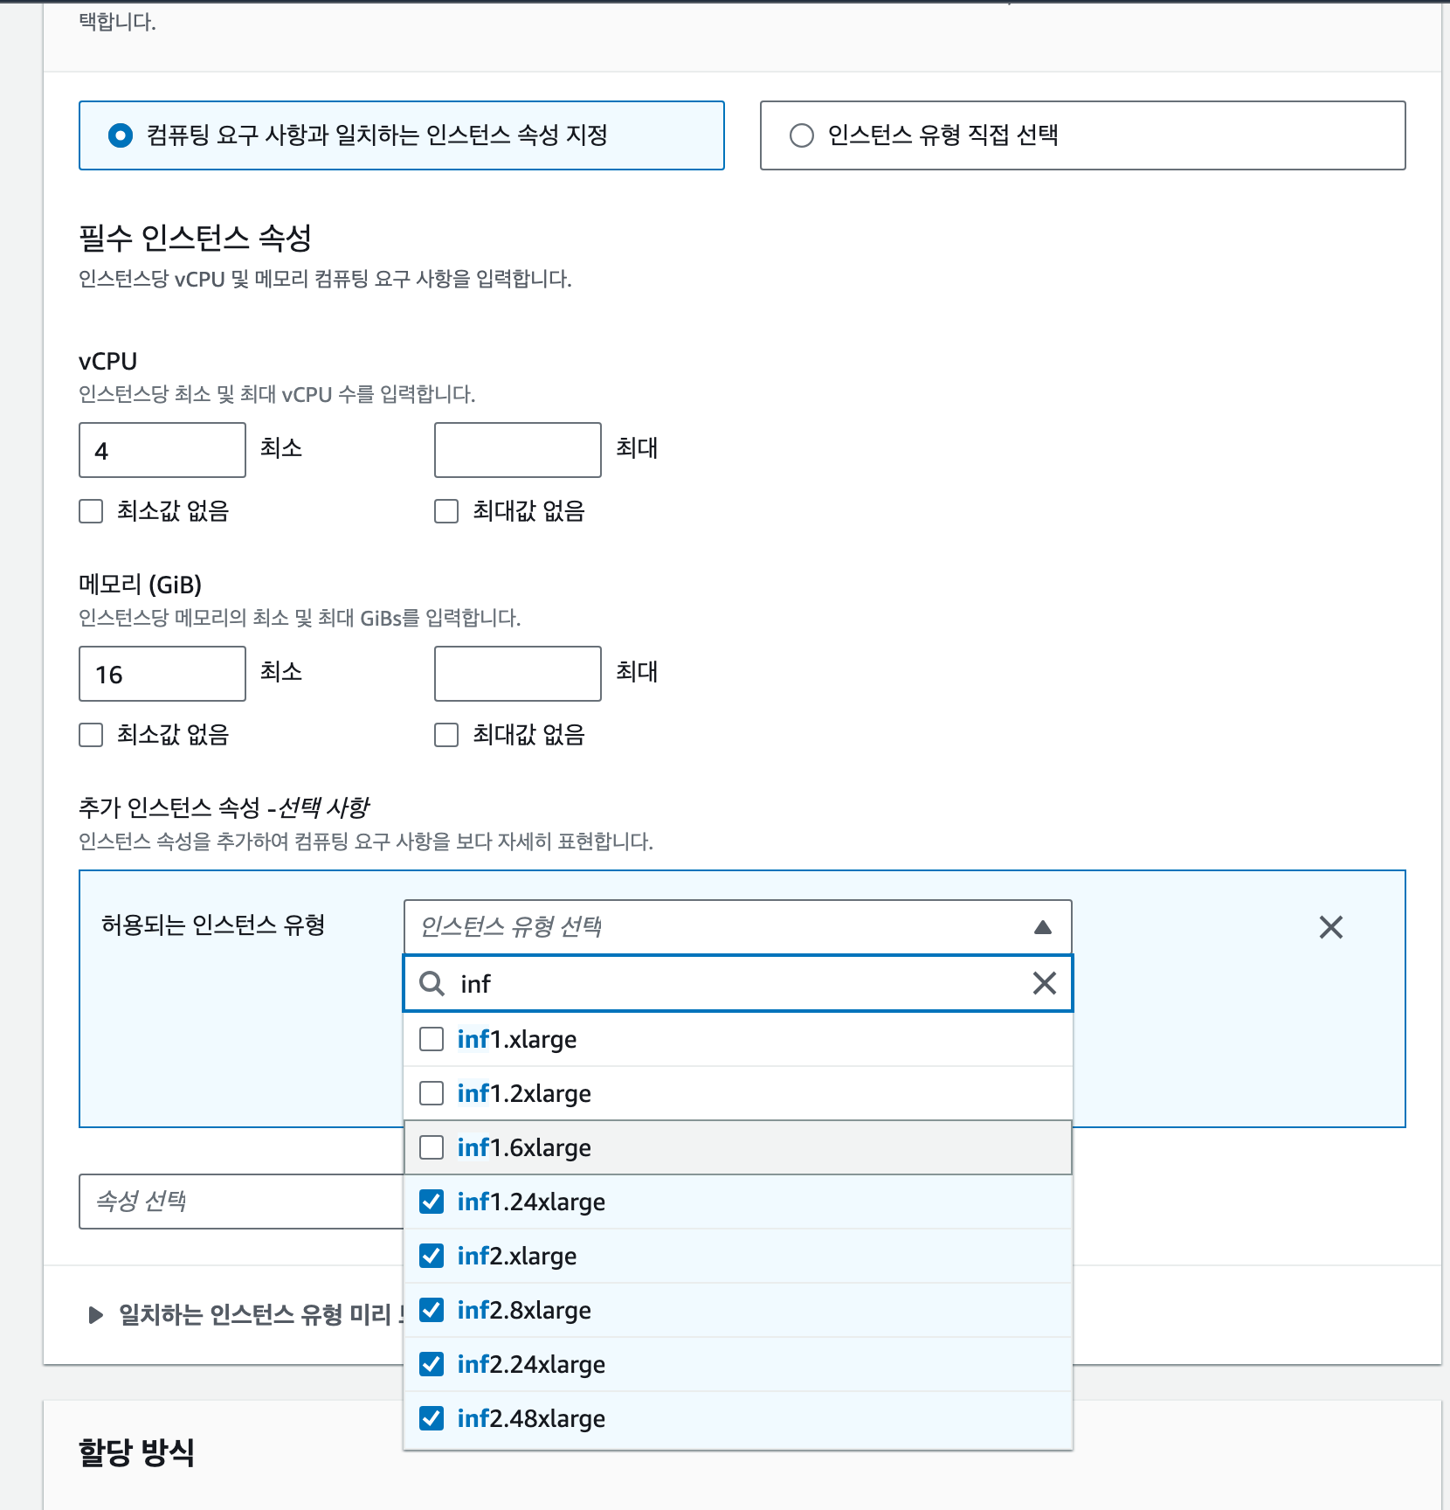Screen dimensions: 1450x1510
Task: Uncheck the inf2.48xlarge option
Action: 737,1418
